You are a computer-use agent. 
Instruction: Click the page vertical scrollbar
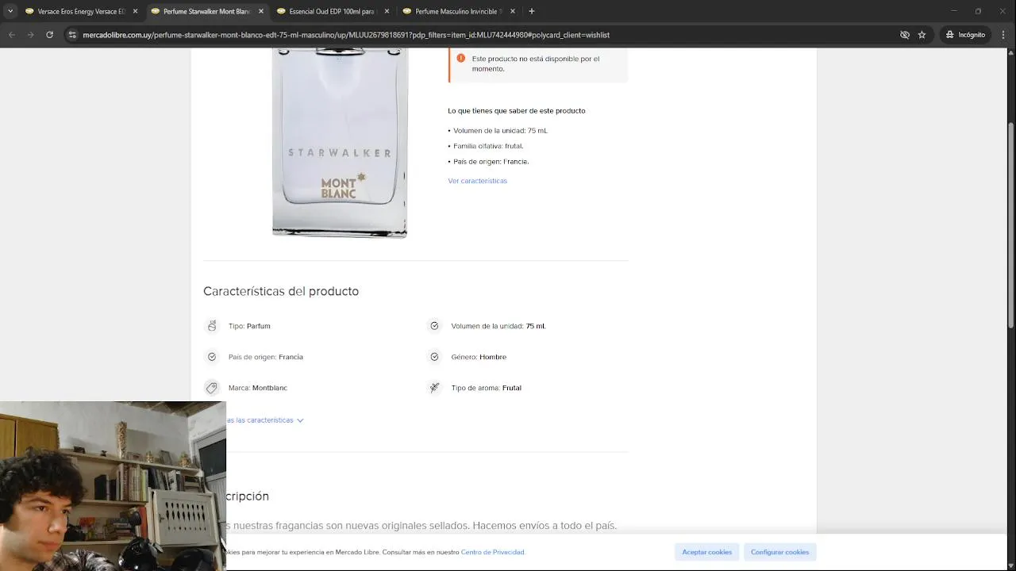[x=1010, y=225]
